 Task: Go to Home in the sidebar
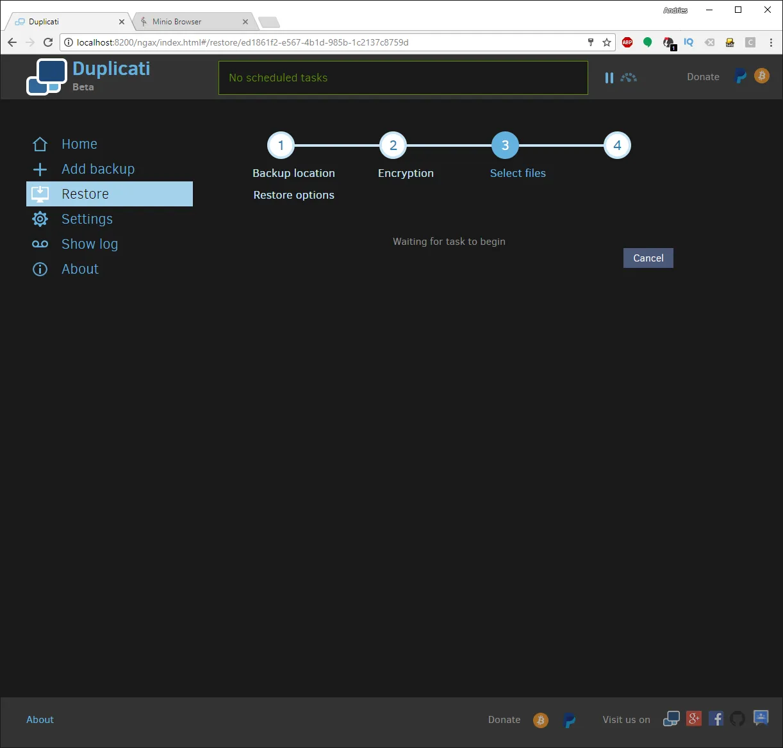coord(79,144)
